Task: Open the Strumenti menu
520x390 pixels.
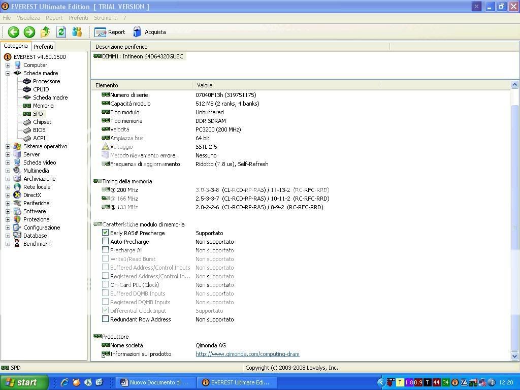Action: tap(106, 18)
